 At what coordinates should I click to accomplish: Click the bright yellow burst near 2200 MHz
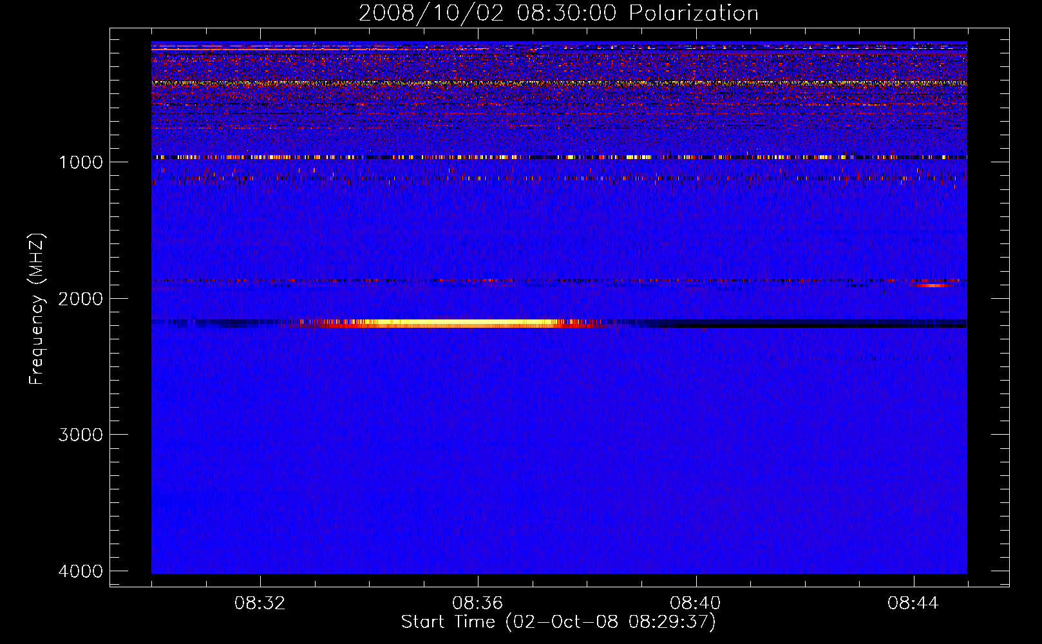point(451,323)
